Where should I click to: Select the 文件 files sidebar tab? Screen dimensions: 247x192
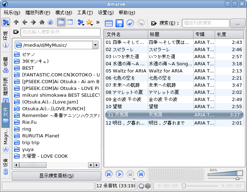click(6, 115)
